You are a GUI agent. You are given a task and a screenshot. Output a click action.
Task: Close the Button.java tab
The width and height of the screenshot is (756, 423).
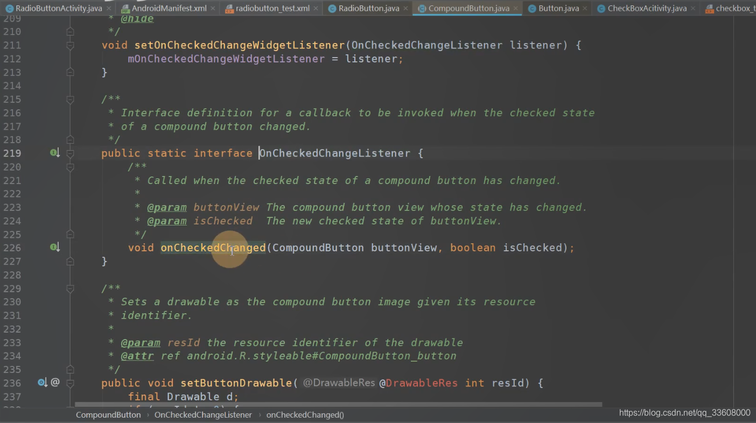585,9
